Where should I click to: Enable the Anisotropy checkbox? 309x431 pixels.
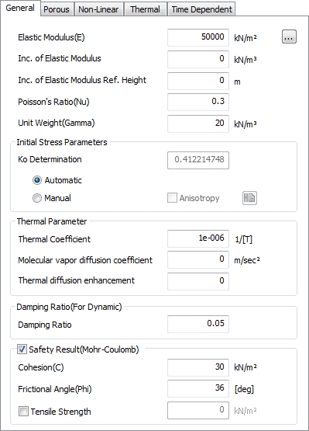pos(172,198)
